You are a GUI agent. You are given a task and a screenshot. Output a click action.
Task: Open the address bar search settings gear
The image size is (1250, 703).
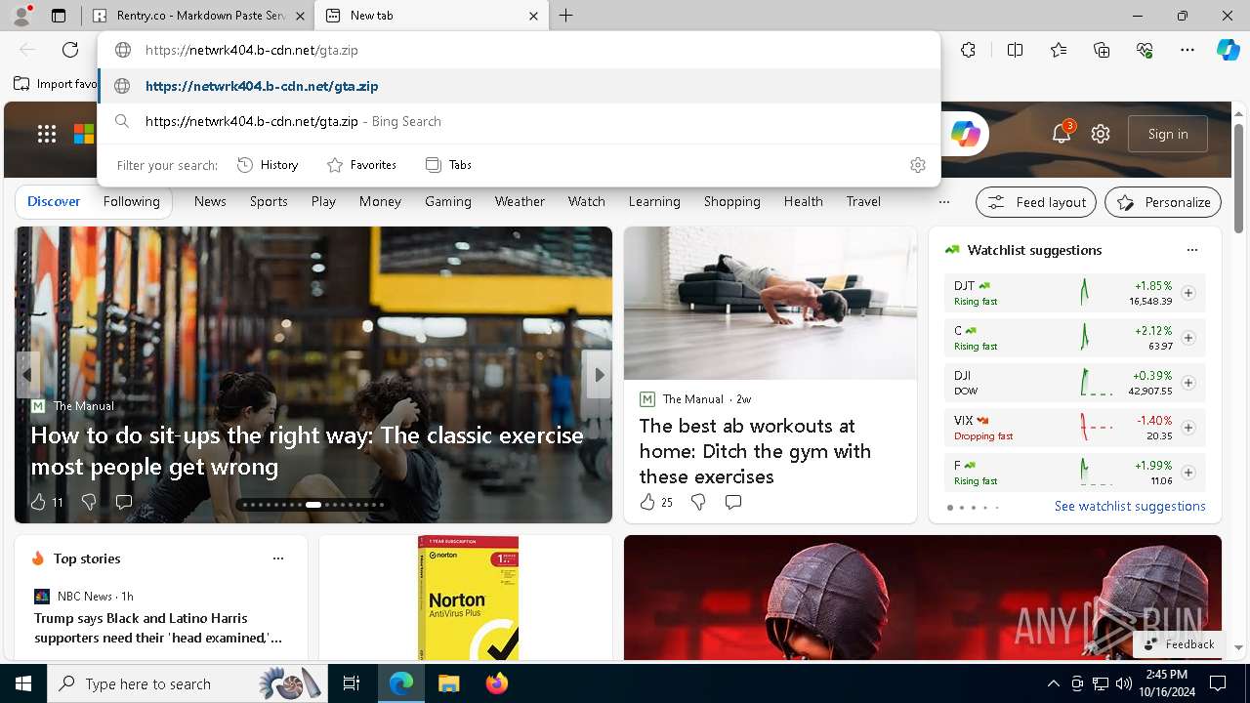click(917, 165)
